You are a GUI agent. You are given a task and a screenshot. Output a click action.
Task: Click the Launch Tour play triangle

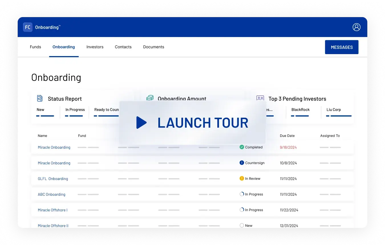click(x=142, y=122)
